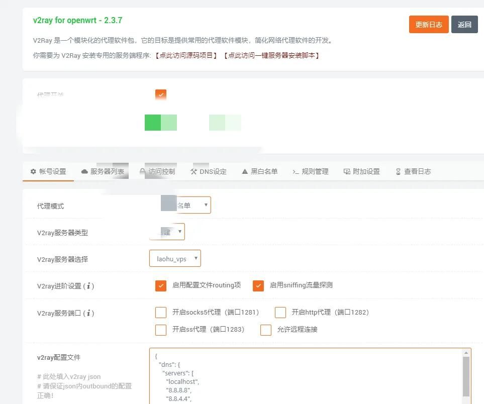This screenshot has height=404, width=484.
Task: Enable 开启socks5代理 (端口1281)
Action: [161, 313]
